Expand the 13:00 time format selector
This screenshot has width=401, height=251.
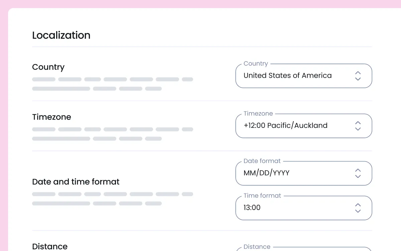(304, 208)
